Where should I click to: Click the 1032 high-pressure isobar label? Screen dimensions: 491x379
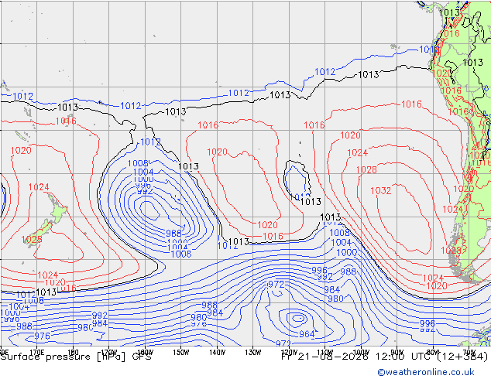click(x=381, y=191)
